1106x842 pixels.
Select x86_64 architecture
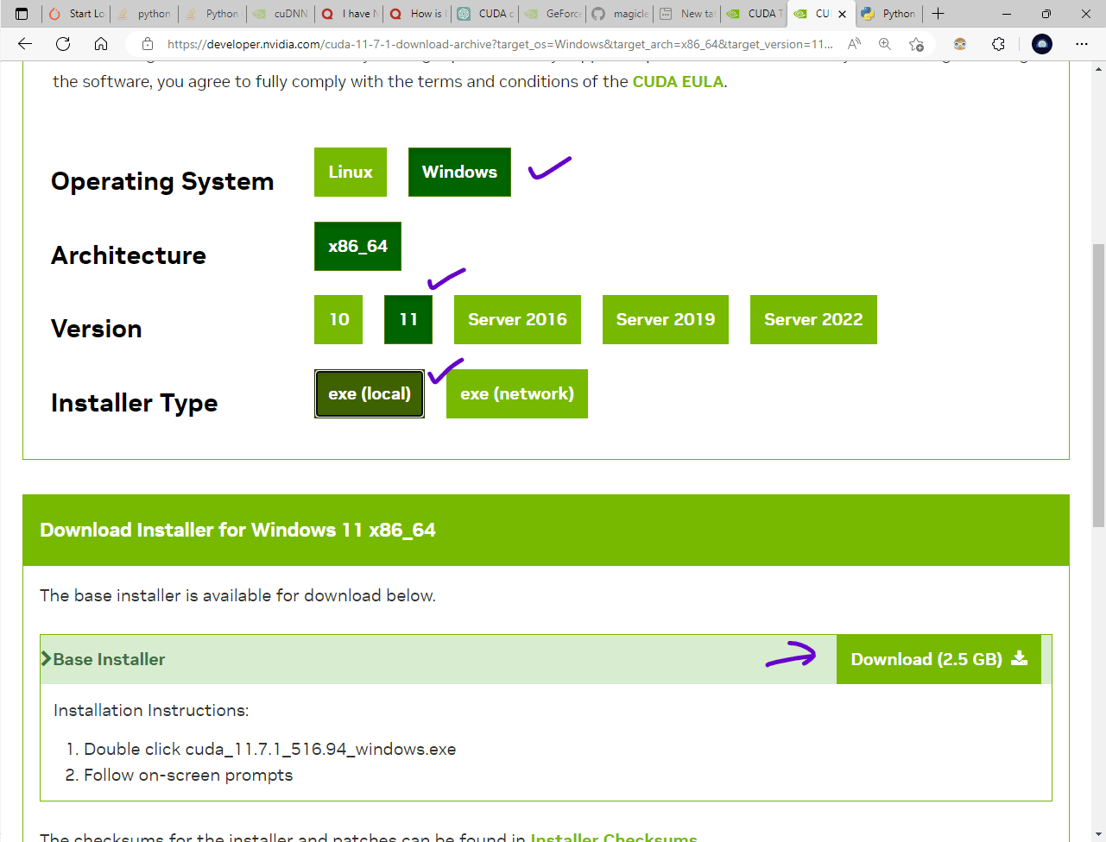click(357, 246)
